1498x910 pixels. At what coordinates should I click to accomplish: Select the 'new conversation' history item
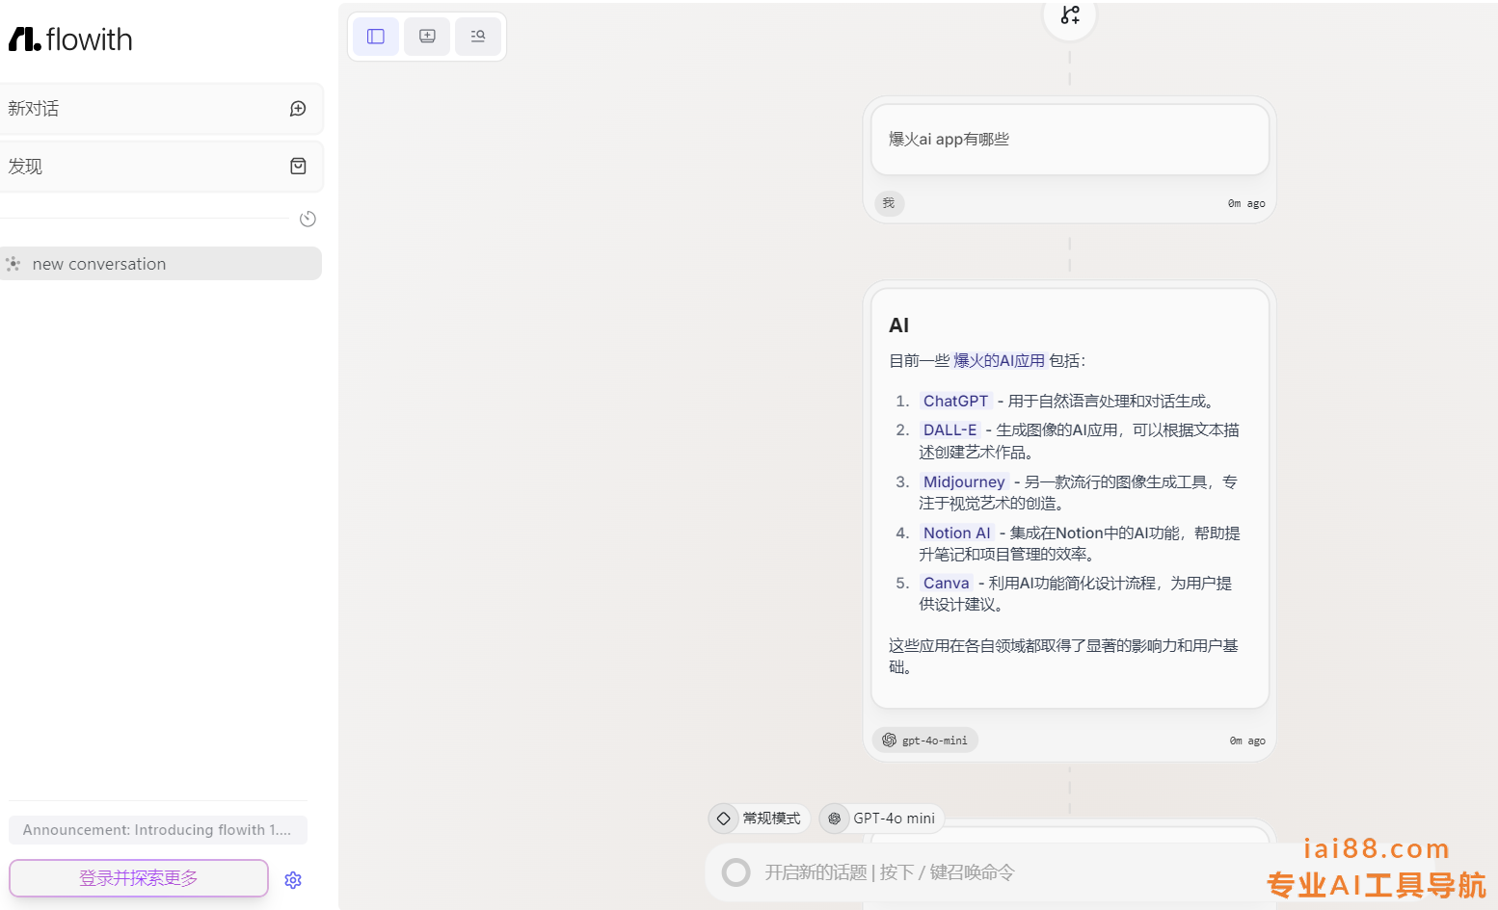coord(161,264)
